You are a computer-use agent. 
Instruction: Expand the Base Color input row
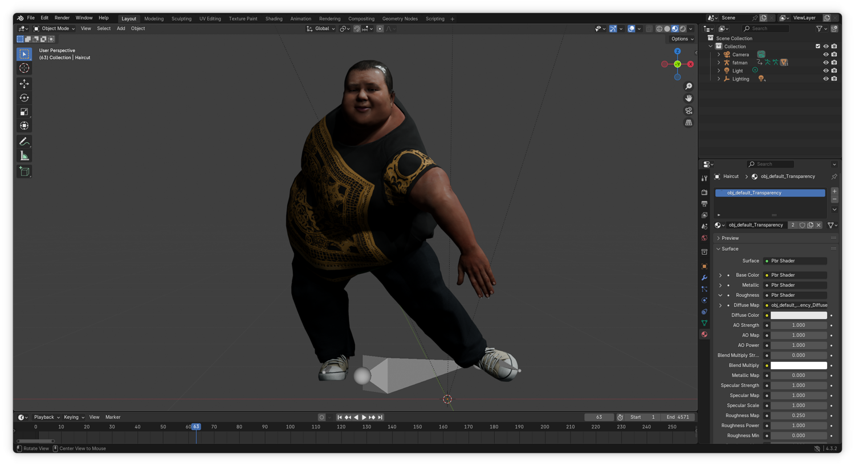(x=720, y=275)
